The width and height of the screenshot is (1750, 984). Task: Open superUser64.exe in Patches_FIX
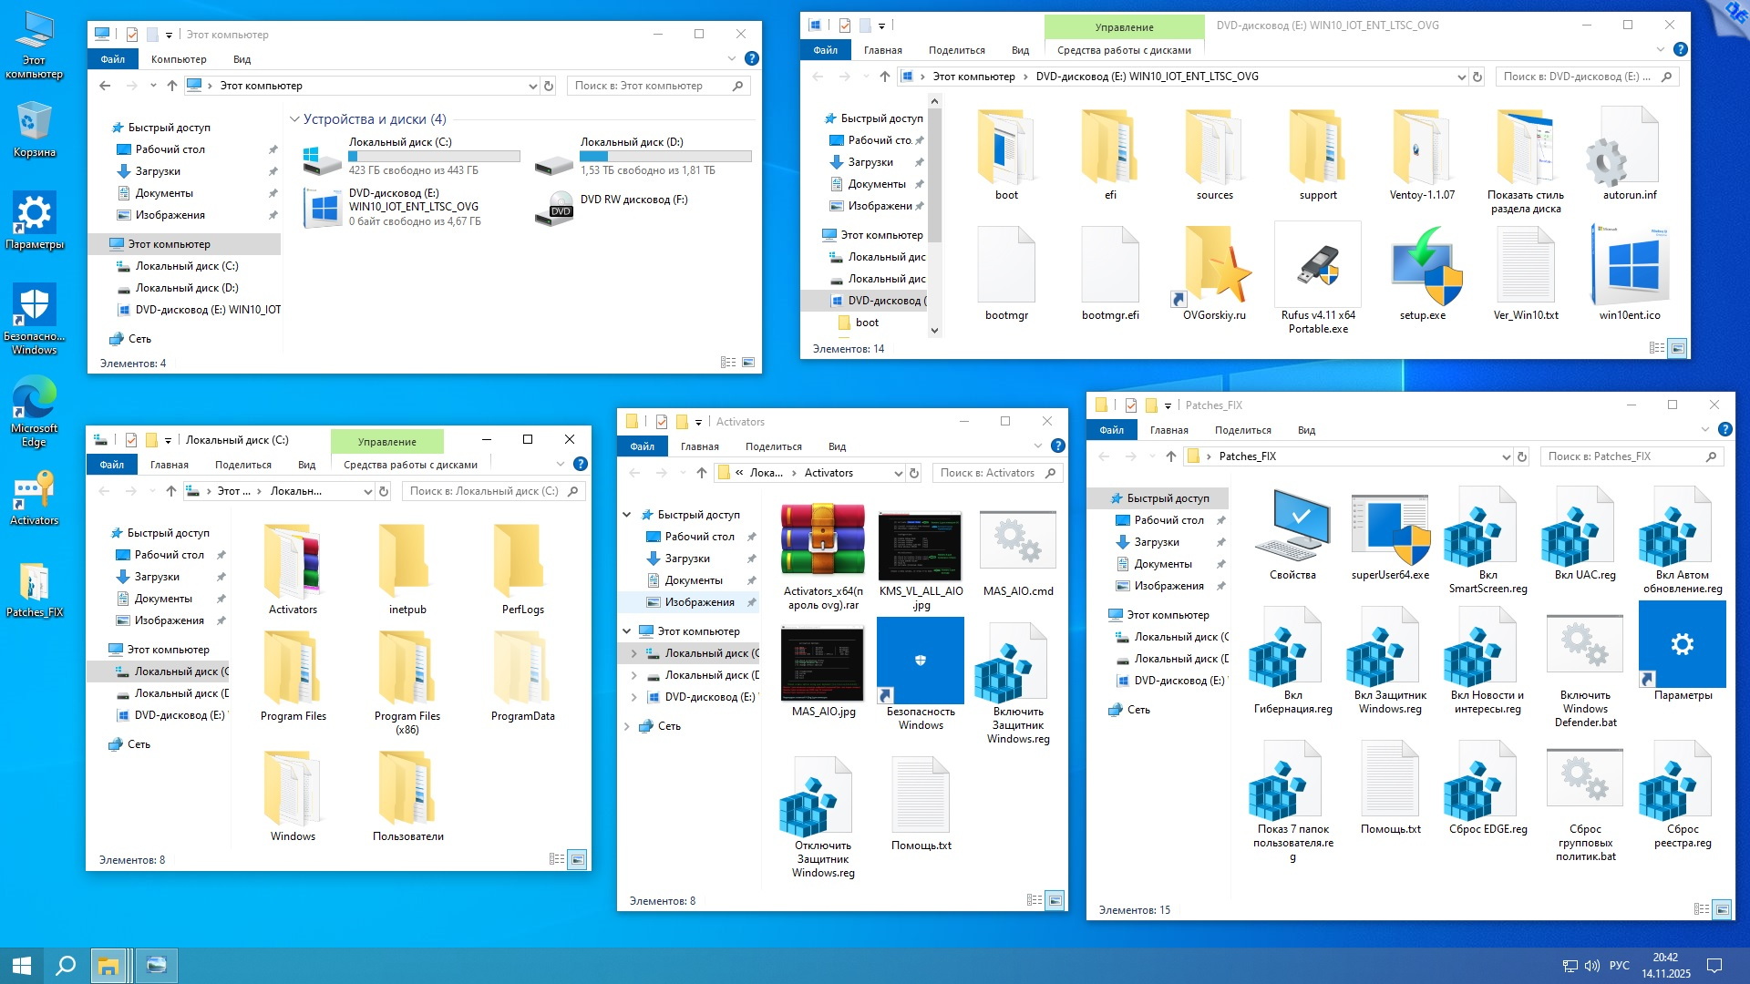pos(1390,528)
